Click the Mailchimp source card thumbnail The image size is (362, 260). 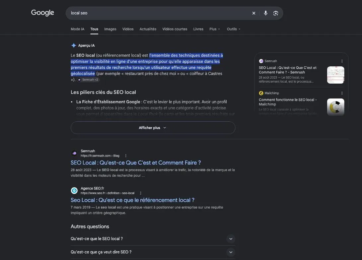click(336, 107)
